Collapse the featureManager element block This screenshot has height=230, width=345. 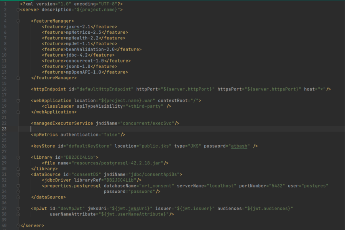18,21
